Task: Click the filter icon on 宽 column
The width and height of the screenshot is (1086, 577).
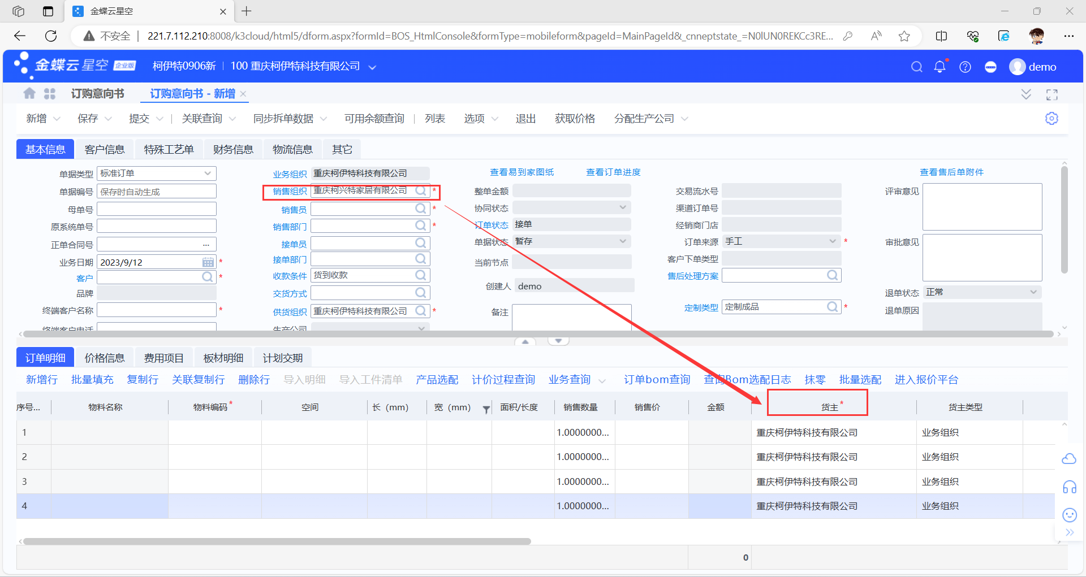Action: pyautogui.click(x=486, y=409)
